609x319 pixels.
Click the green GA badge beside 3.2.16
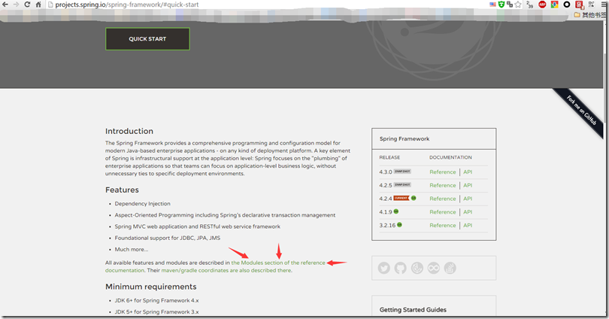(399, 225)
